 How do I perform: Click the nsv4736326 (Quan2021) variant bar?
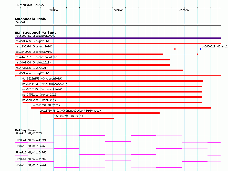[99, 70]
